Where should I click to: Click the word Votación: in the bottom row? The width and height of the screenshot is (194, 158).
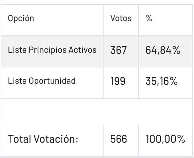56,139
